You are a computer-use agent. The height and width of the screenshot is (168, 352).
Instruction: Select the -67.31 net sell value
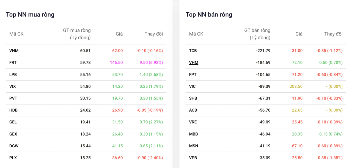point(264,98)
